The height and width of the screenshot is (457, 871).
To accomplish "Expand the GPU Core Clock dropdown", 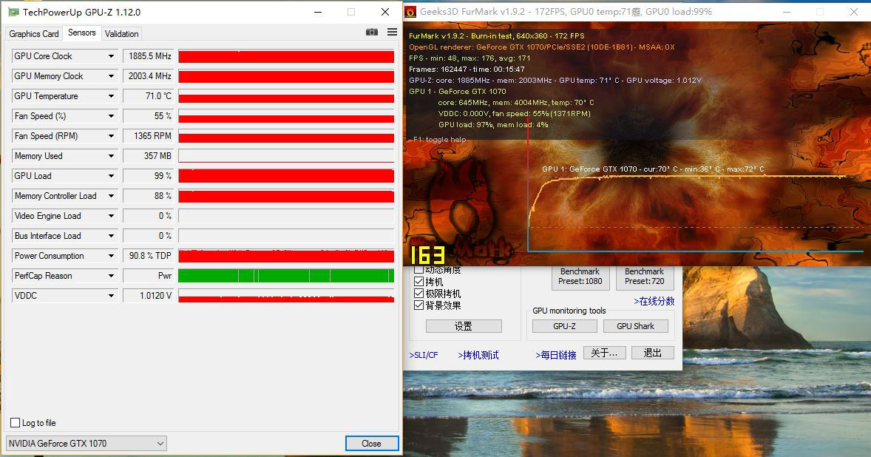I will [x=111, y=56].
